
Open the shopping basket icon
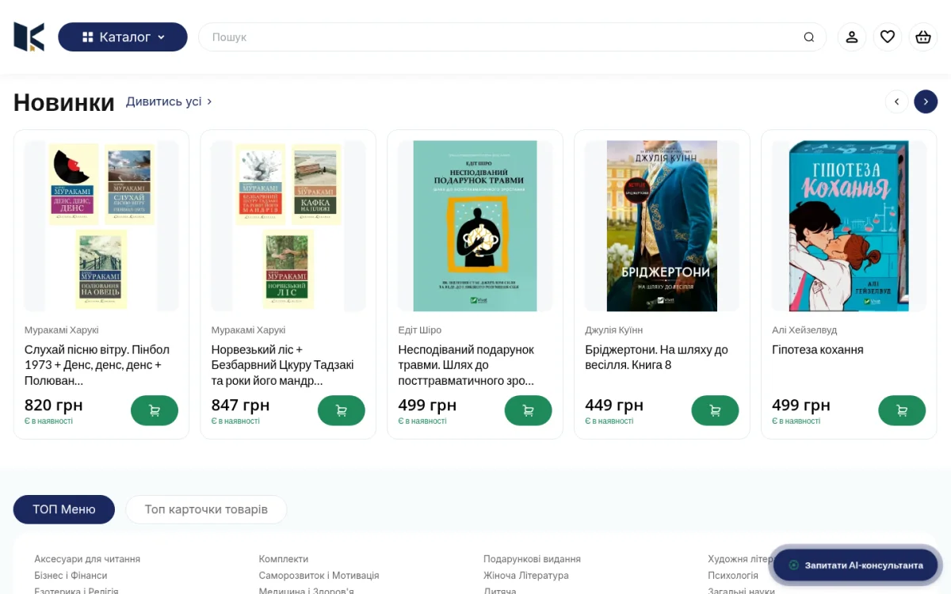coord(923,37)
